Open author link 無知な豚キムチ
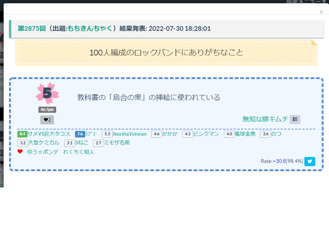This screenshot has height=235, width=329. 265,119
